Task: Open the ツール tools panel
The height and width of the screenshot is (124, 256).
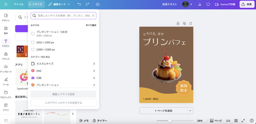Action: [6, 82]
